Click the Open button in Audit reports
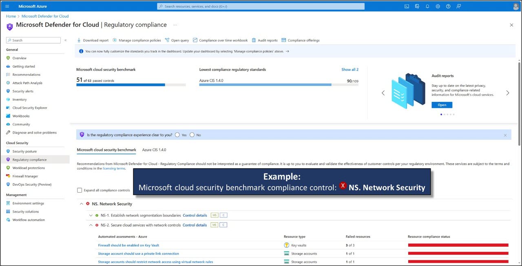 click(442, 105)
